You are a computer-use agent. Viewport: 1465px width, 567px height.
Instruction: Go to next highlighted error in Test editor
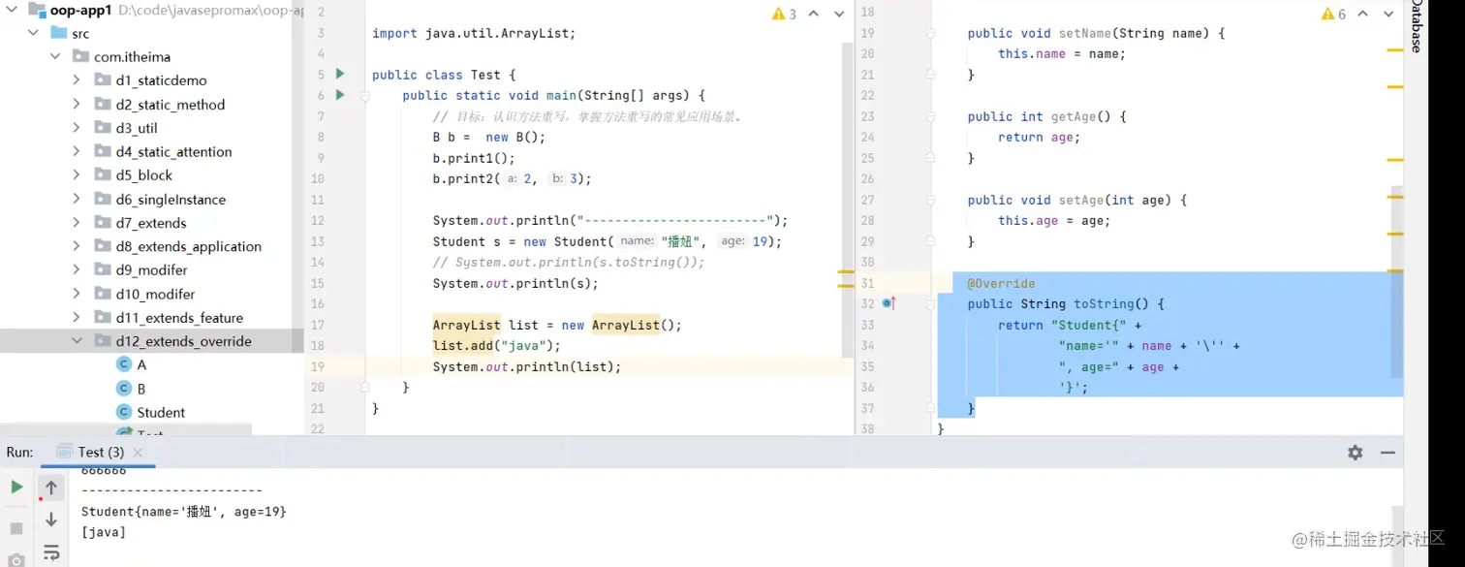(x=839, y=14)
